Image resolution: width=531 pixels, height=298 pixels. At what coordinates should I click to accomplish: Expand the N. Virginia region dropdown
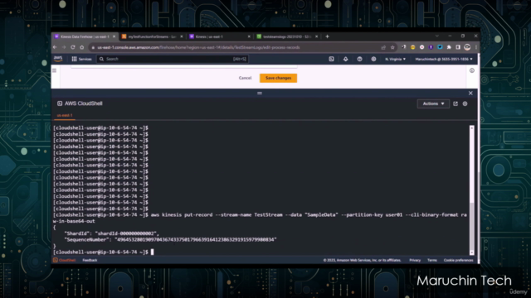395,59
